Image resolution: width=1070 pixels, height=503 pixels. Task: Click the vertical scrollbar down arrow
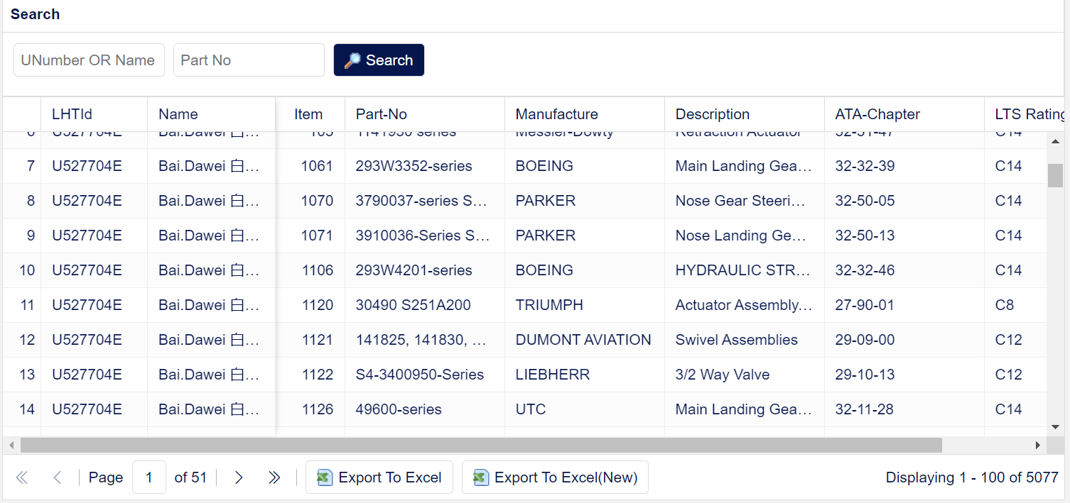pos(1055,427)
